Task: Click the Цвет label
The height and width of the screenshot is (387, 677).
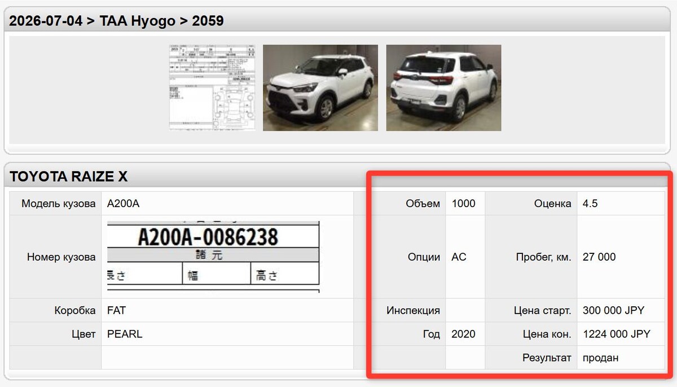Action: pyautogui.click(x=83, y=334)
